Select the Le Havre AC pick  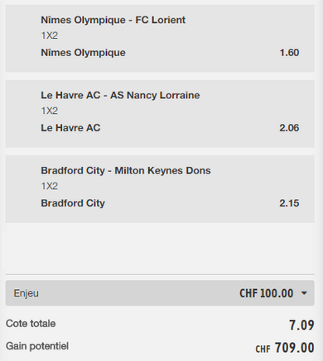70,128
